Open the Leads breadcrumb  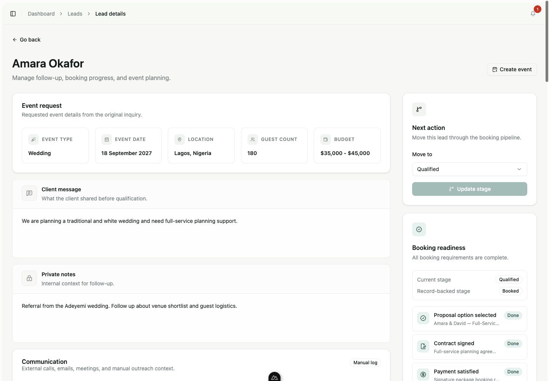pos(75,14)
